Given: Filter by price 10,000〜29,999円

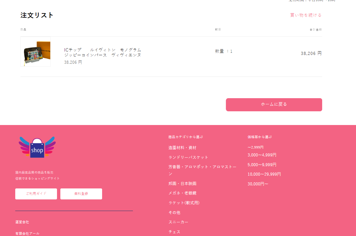Looking at the screenshot, I should pyautogui.click(x=264, y=174).
